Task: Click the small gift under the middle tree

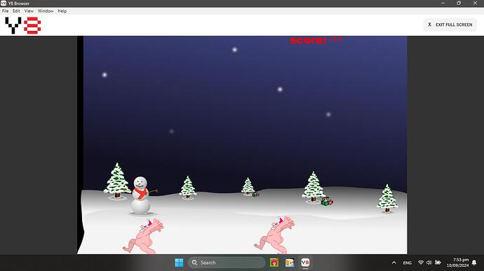Action: 255,194
